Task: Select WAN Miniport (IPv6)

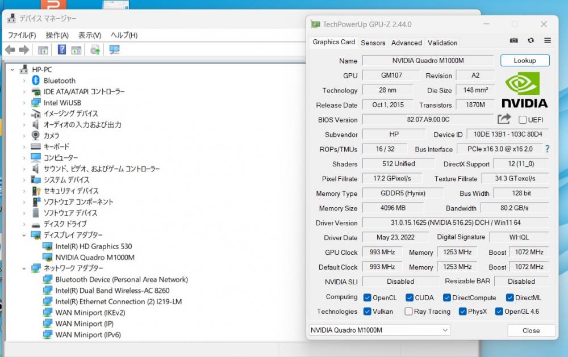Action: [x=88, y=334]
